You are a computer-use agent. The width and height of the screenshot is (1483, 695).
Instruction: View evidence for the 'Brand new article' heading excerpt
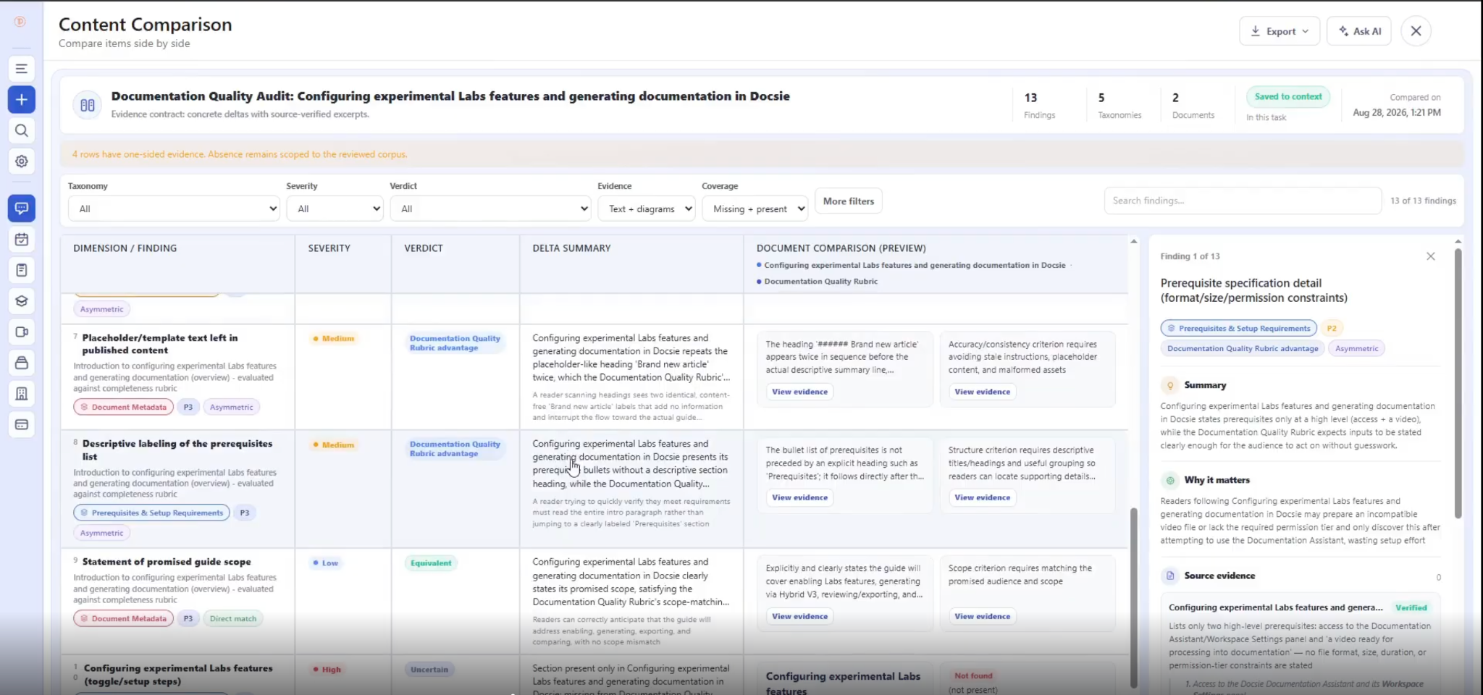click(x=799, y=392)
